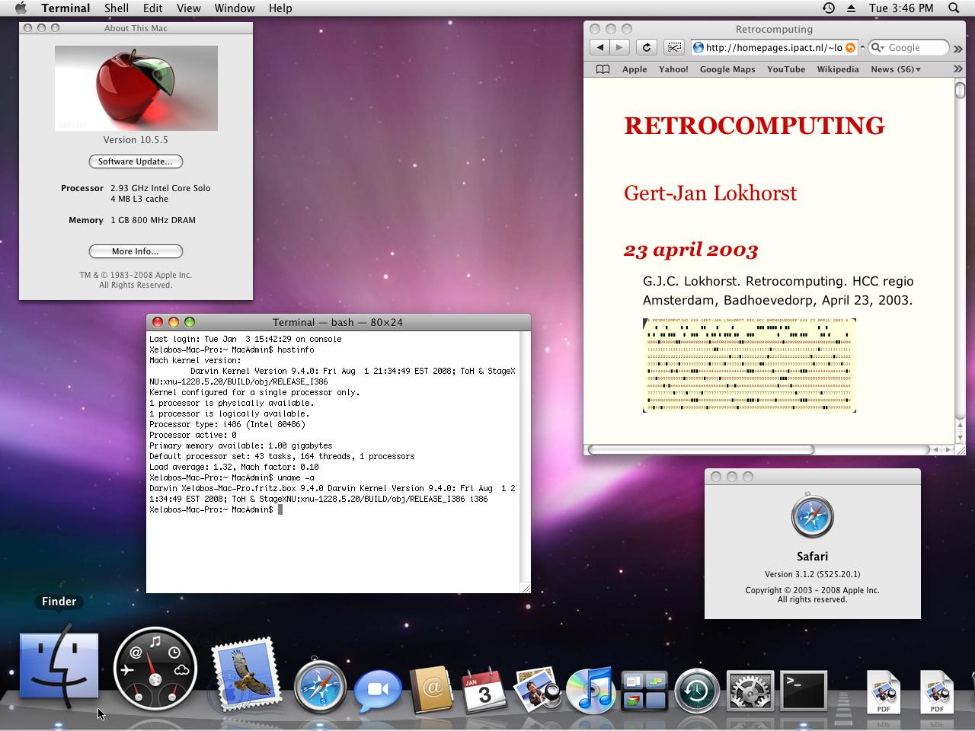Click the 23 april 2003 heading
This screenshot has width=975, height=731.
point(691,250)
